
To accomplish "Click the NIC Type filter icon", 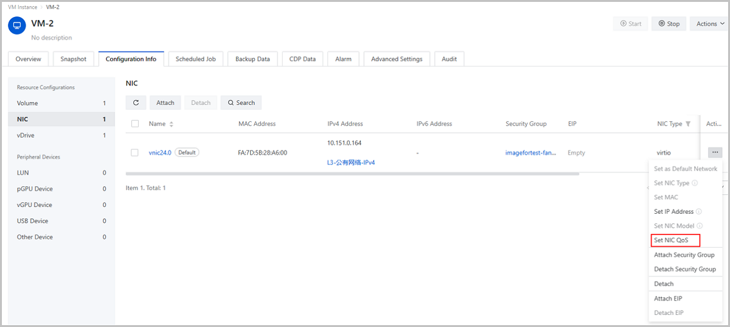I will 688,124.
